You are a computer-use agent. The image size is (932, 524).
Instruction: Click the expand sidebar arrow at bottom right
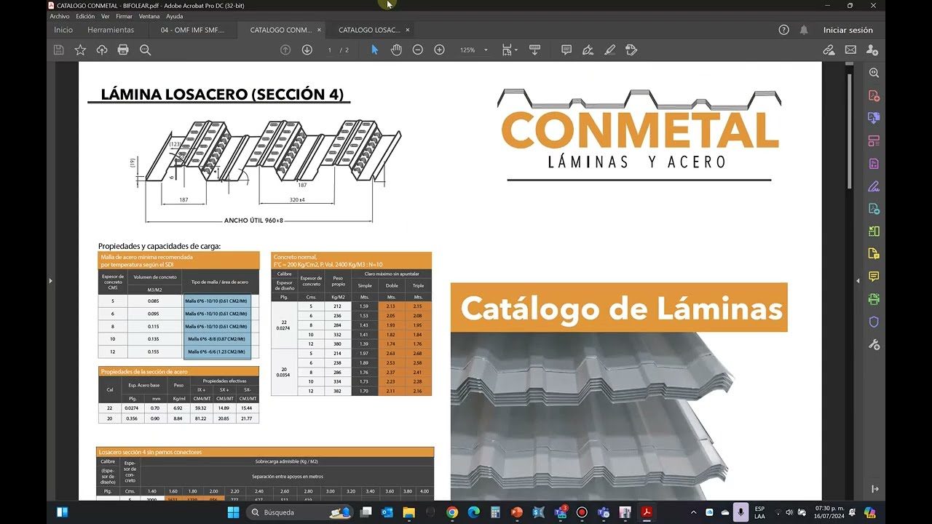coord(874,489)
